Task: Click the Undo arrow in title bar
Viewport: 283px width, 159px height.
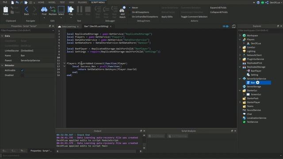Action: [x=17, y=2]
